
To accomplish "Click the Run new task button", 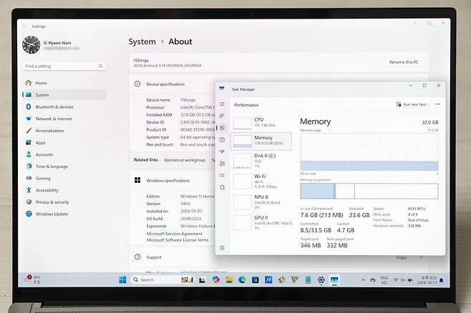I will click(x=412, y=104).
